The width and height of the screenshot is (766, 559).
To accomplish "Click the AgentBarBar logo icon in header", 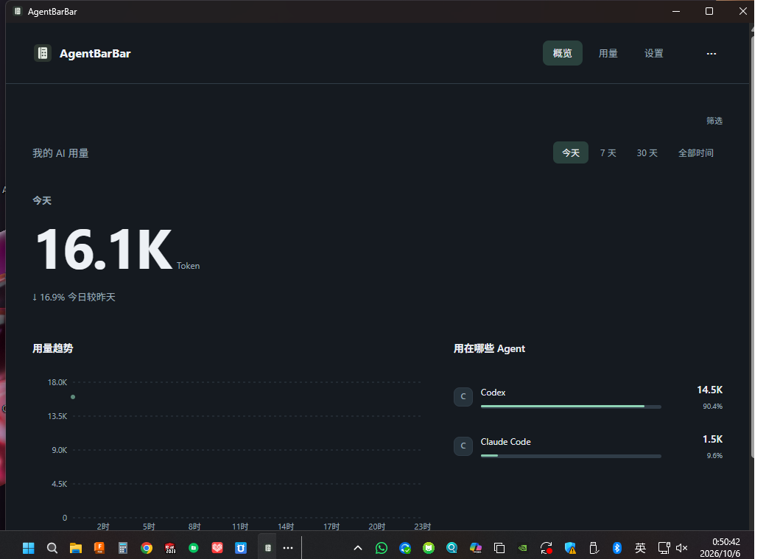I will click(x=43, y=53).
